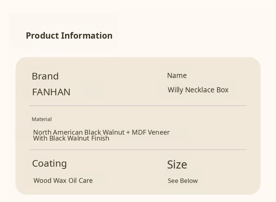
Task: Follow the See Below size reference
Action: (x=183, y=181)
